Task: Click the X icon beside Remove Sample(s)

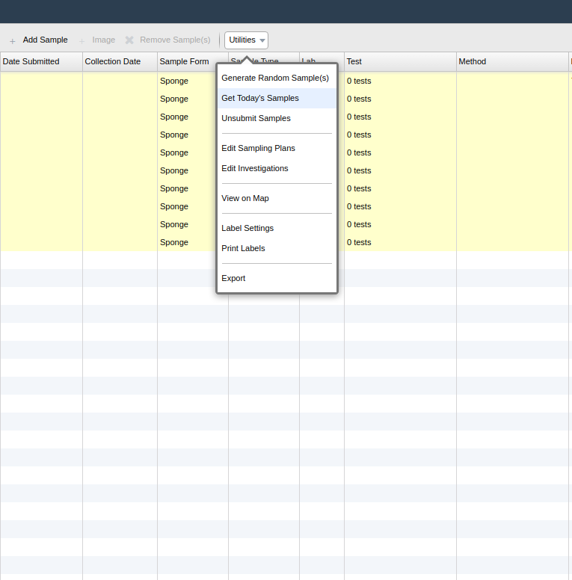Action: click(x=129, y=40)
